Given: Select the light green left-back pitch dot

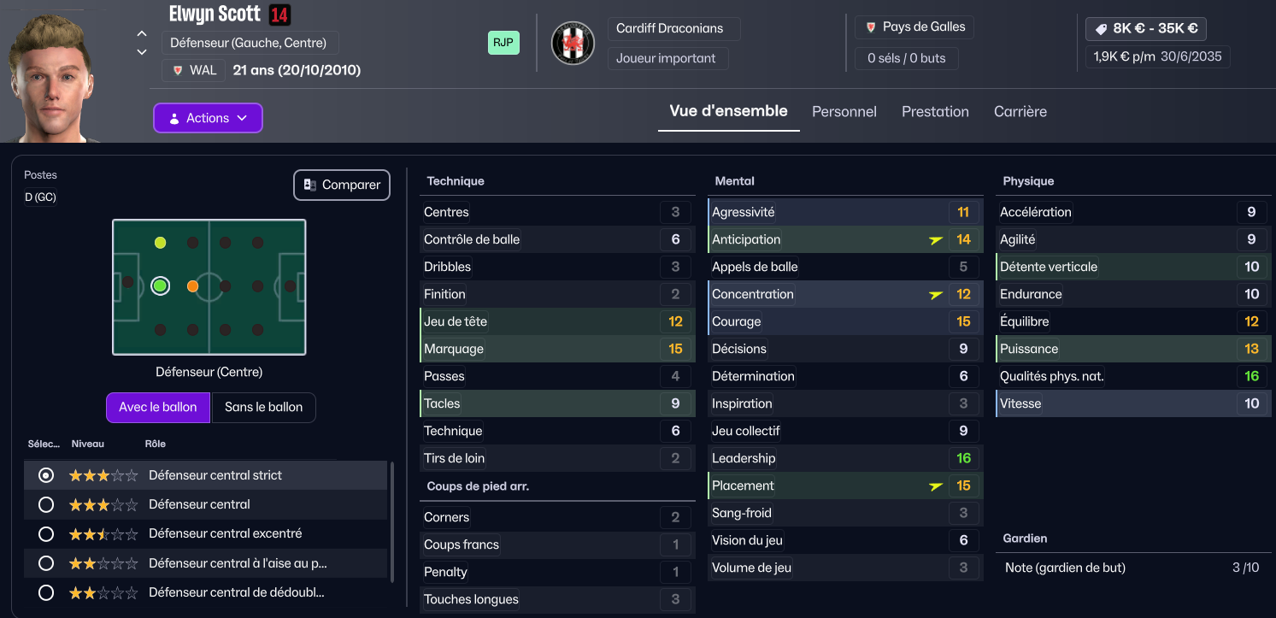Looking at the screenshot, I should tap(160, 243).
